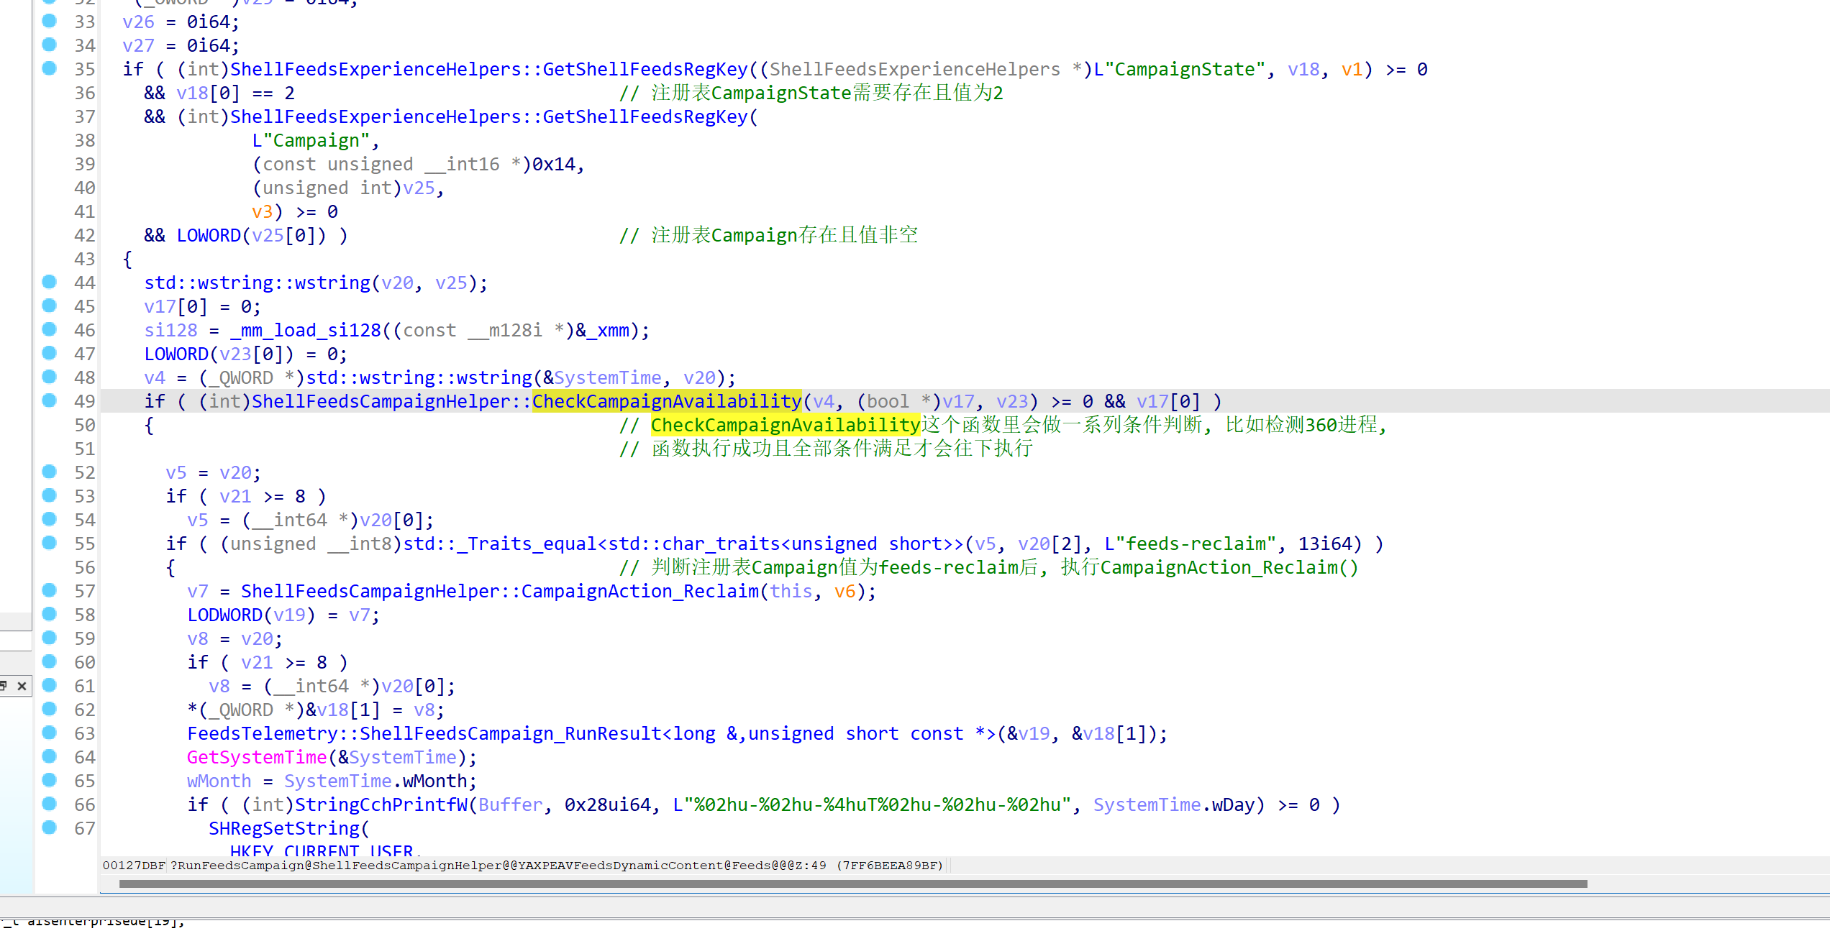Click GetShellFeedsRegKey call on line 35
This screenshot has height=931, width=1830.
point(645,69)
